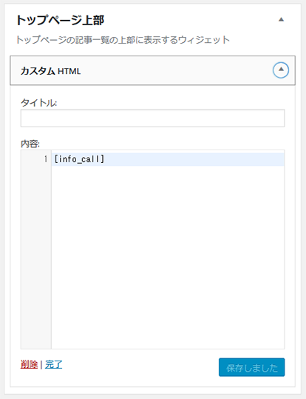This screenshot has width=306, height=399.
Task: Click the タイトル: label
Action: coord(39,103)
